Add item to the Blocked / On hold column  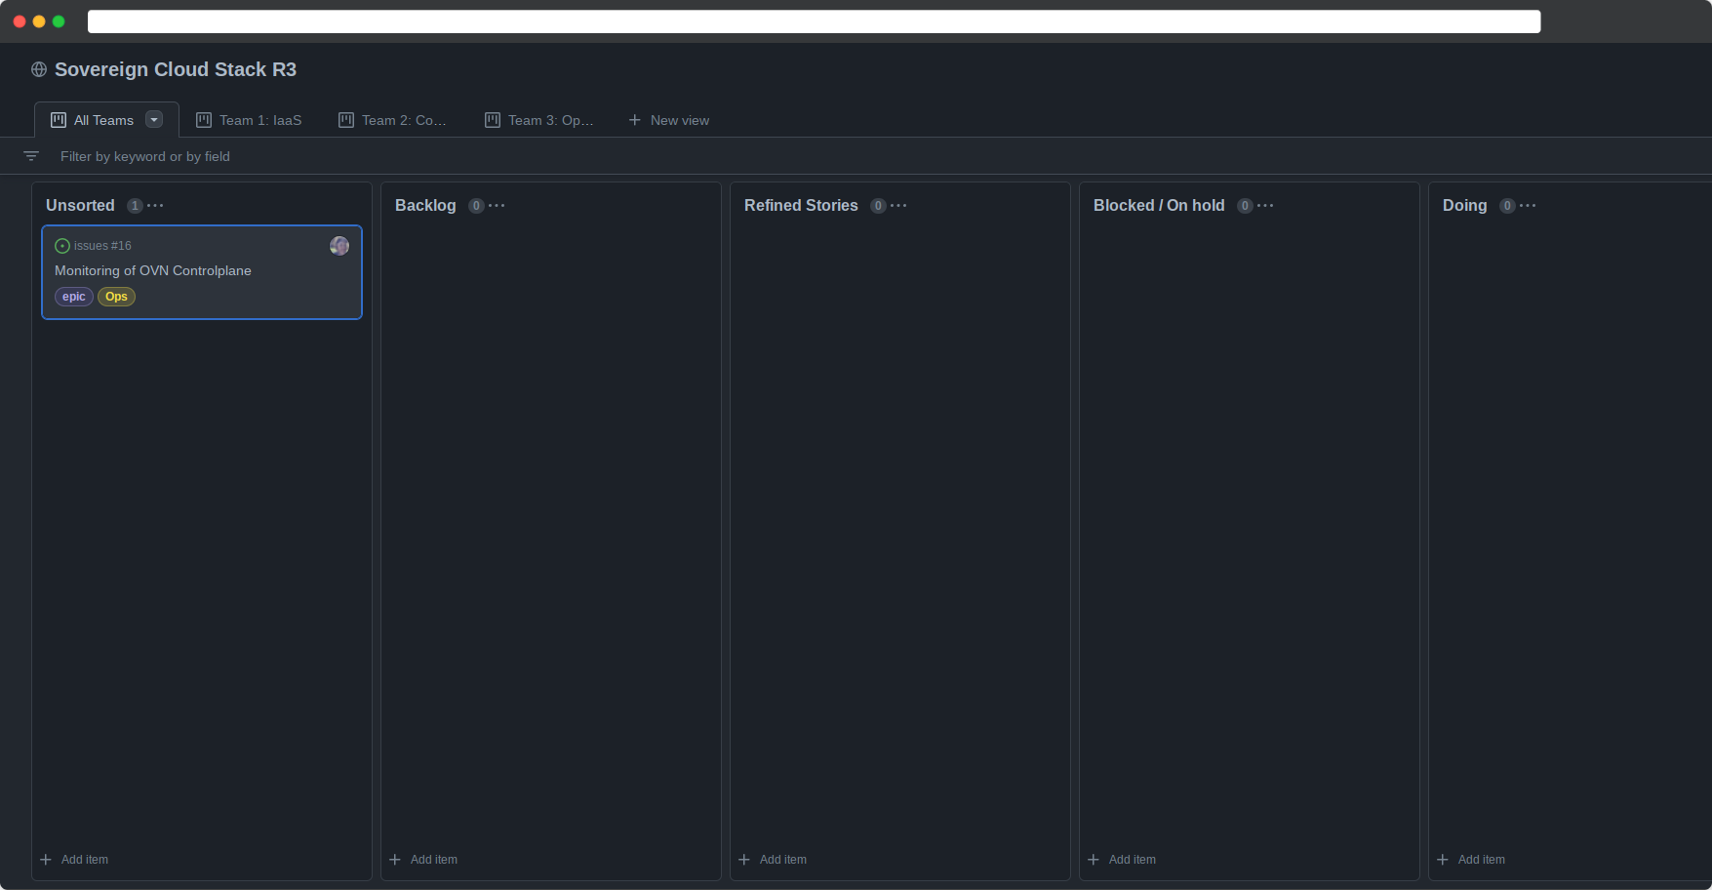(x=1123, y=860)
